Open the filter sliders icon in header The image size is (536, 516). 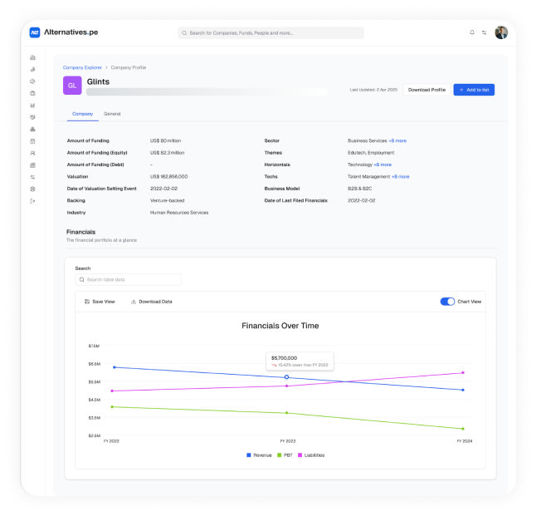click(484, 32)
